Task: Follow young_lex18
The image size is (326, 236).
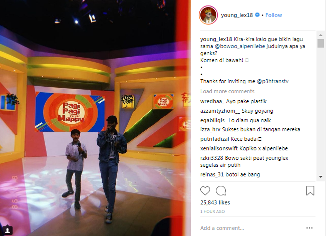Action: pos(273,15)
